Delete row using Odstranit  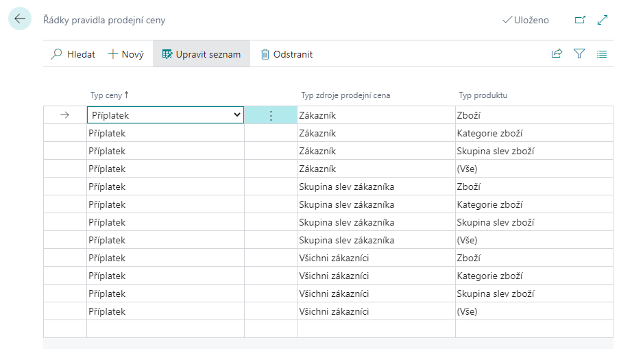[287, 54]
